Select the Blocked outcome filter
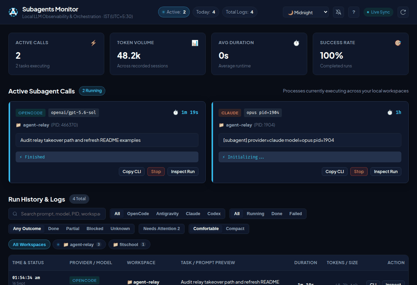The image size is (417, 285). coord(95,229)
